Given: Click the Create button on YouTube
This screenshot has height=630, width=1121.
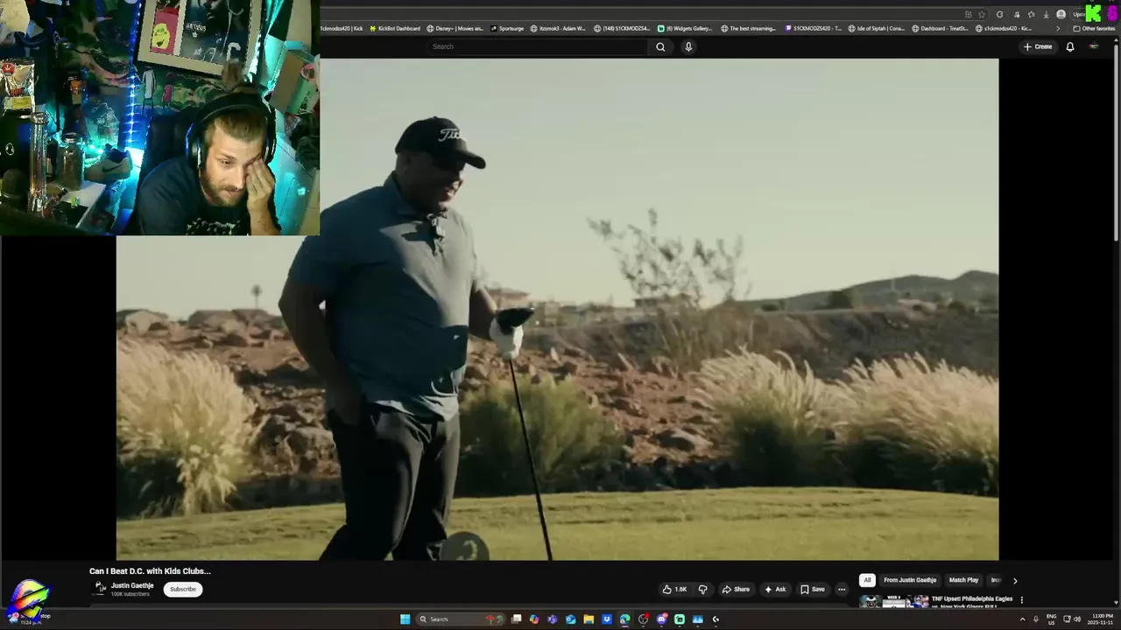Looking at the screenshot, I should (1038, 46).
